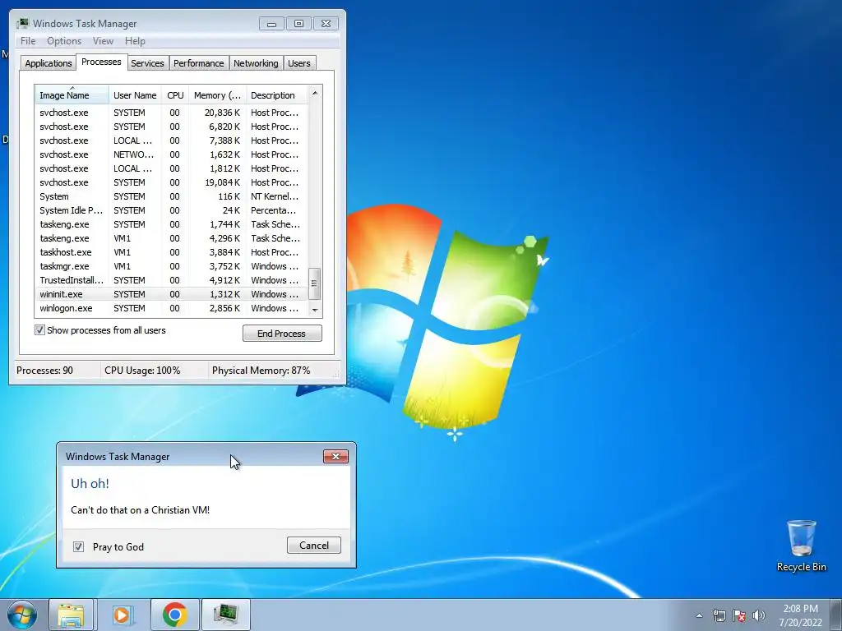Select the taskmgr.exe row
The image size is (842, 631).
point(171,266)
